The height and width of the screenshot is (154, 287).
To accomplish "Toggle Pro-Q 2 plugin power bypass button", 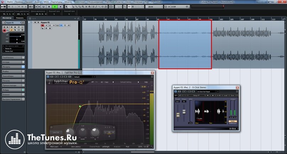I will coord(48,77).
